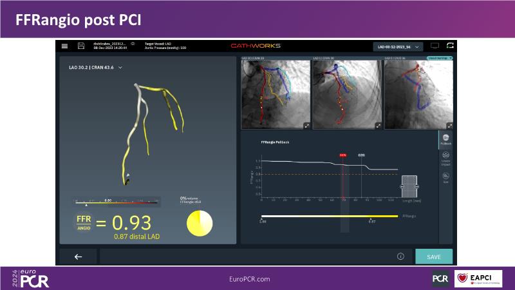The height and width of the screenshot is (290, 515).
Task: Toggle the vessel overlay pill on third angiogram
Action: pyautogui.click(x=440, y=58)
